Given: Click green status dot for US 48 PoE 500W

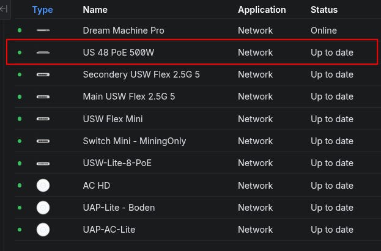Looking at the screenshot, I should coord(20,53).
